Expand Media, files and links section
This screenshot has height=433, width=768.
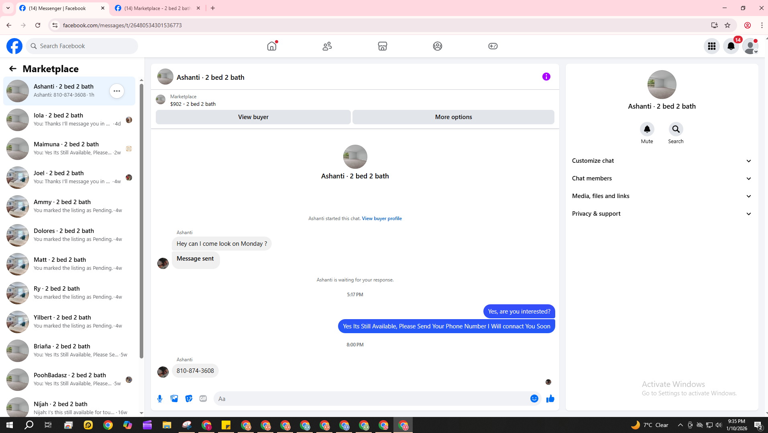(662, 196)
